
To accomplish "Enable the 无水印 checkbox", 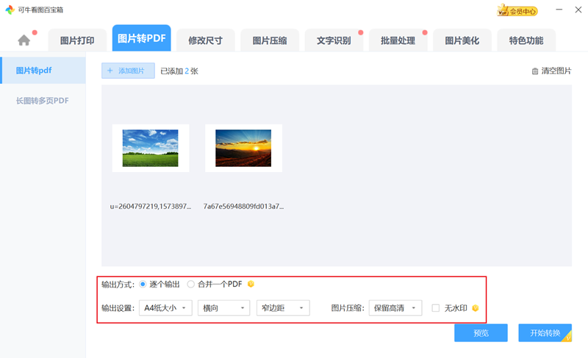I will point(435,308).
